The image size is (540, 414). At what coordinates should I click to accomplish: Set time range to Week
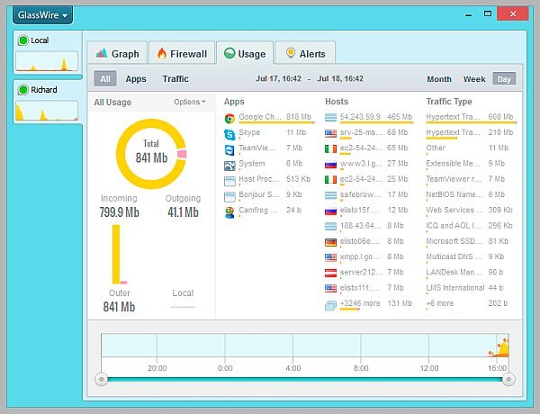474,79
